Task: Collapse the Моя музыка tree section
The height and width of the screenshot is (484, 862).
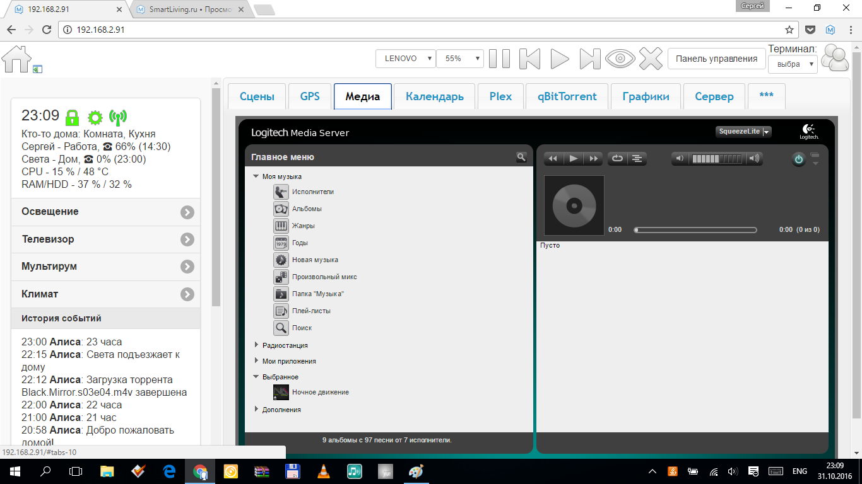Action: [256, 176]
